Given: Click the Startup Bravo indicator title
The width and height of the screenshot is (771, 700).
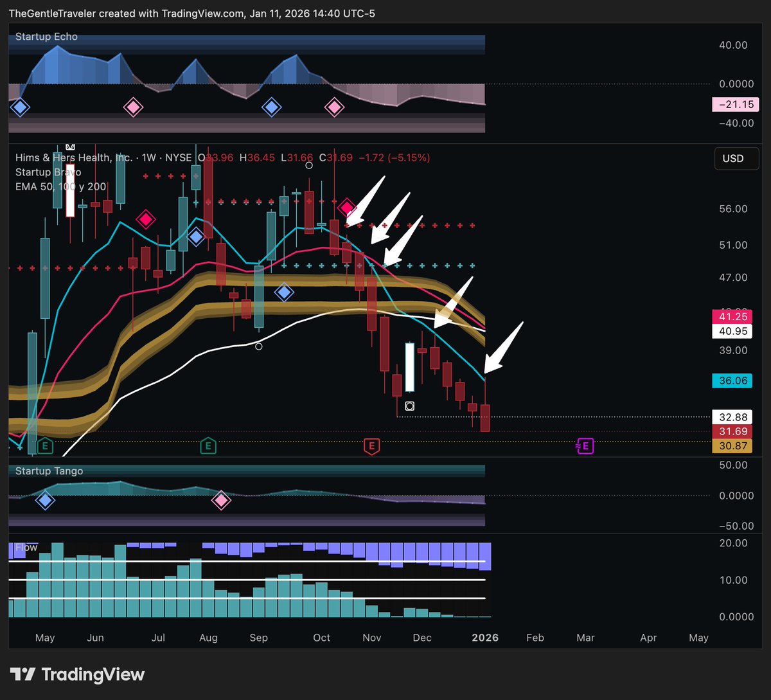Looking at the screenshot, I should (x=48, y=172).
